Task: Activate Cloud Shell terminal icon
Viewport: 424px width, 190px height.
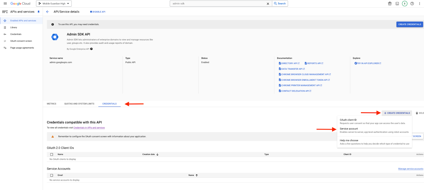Action: point(397,4)
